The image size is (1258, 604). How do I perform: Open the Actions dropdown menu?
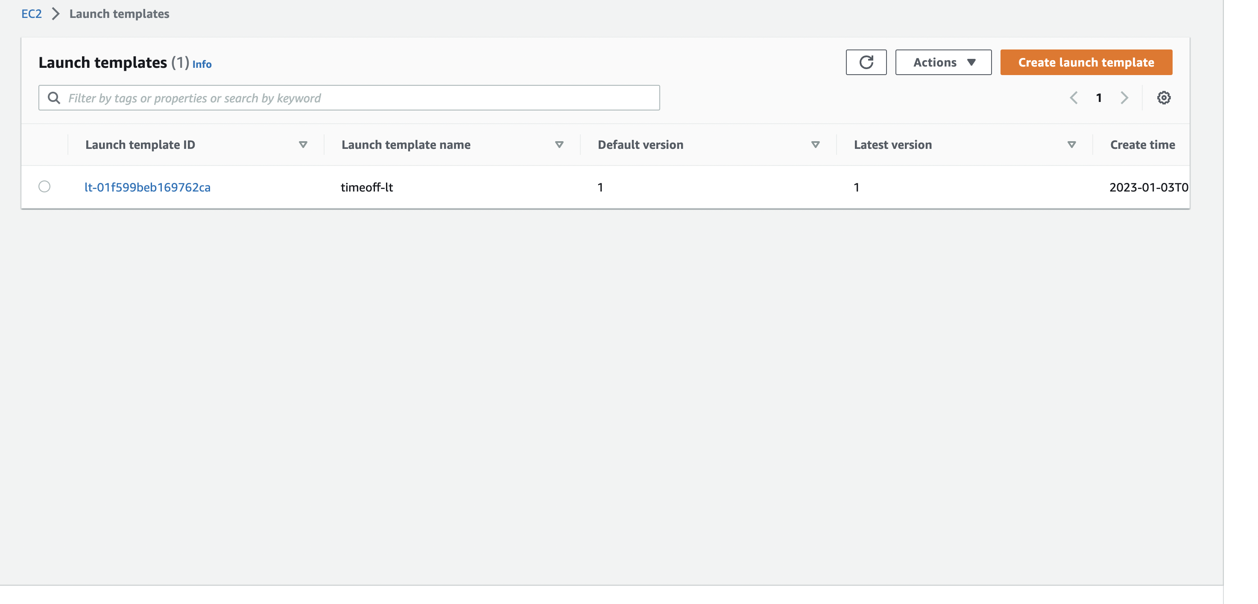click(x=943, y=62)
